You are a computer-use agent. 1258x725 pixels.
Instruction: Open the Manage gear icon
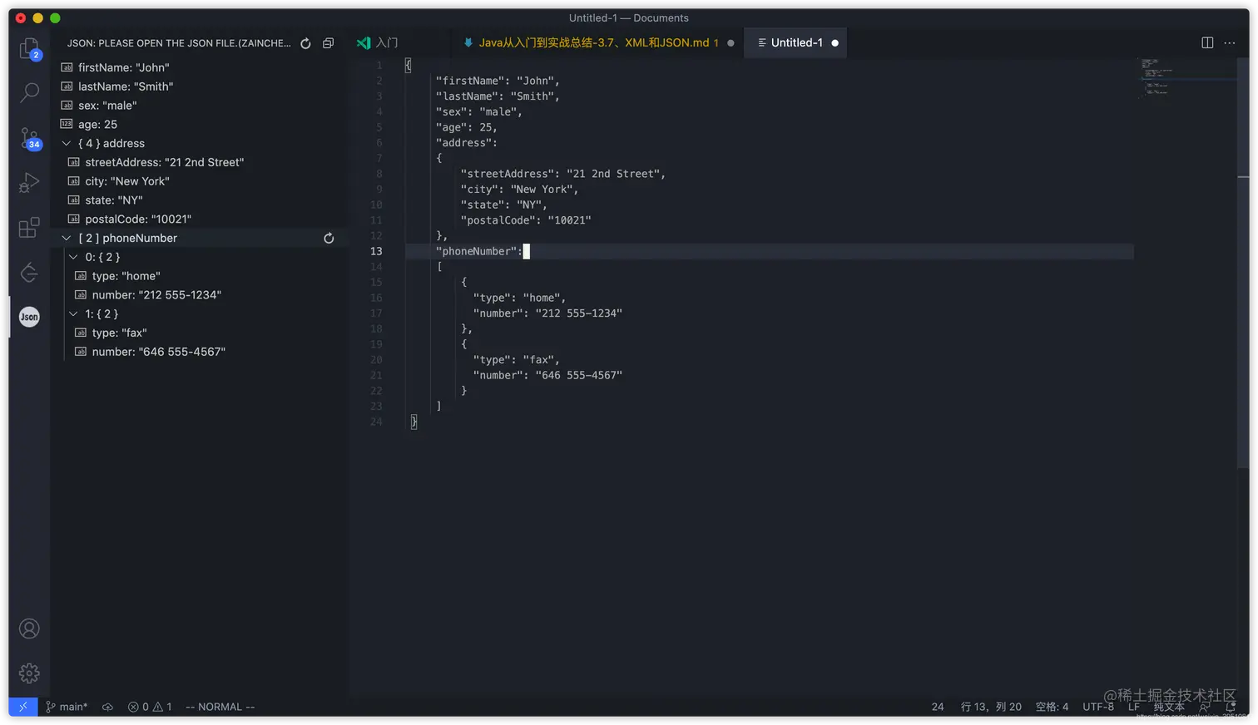click(x=29, y=673)
